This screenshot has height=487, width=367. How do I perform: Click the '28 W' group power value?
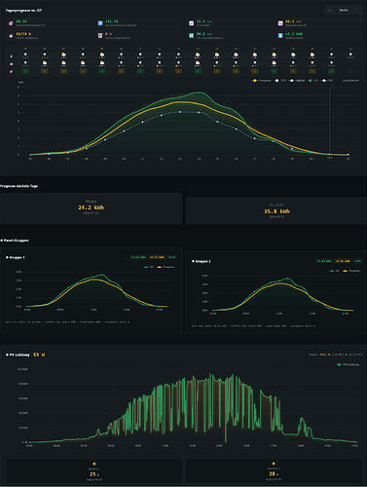point(274,474)
